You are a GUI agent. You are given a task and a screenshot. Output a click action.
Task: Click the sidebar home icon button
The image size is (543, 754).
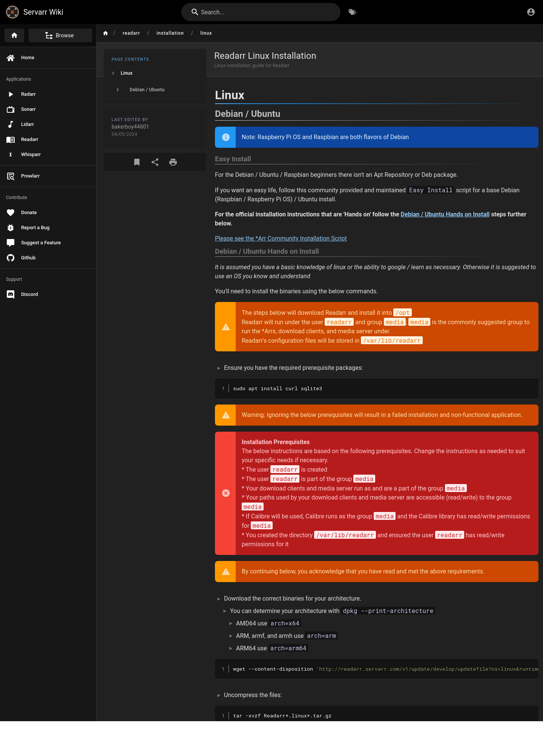coord(14,35)
